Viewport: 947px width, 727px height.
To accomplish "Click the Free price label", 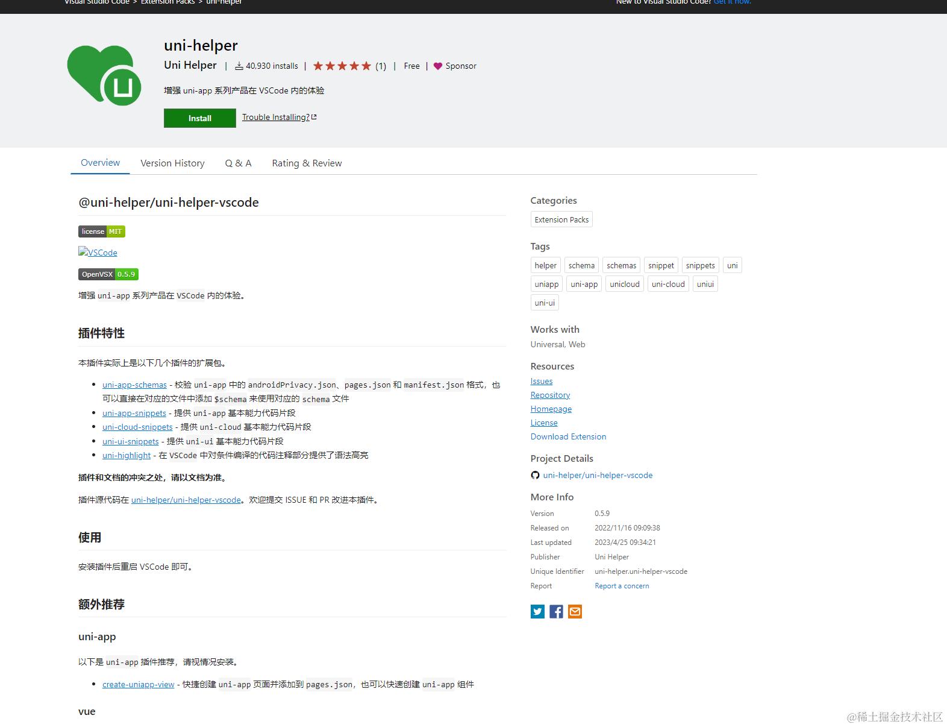I will click(412, 66).
